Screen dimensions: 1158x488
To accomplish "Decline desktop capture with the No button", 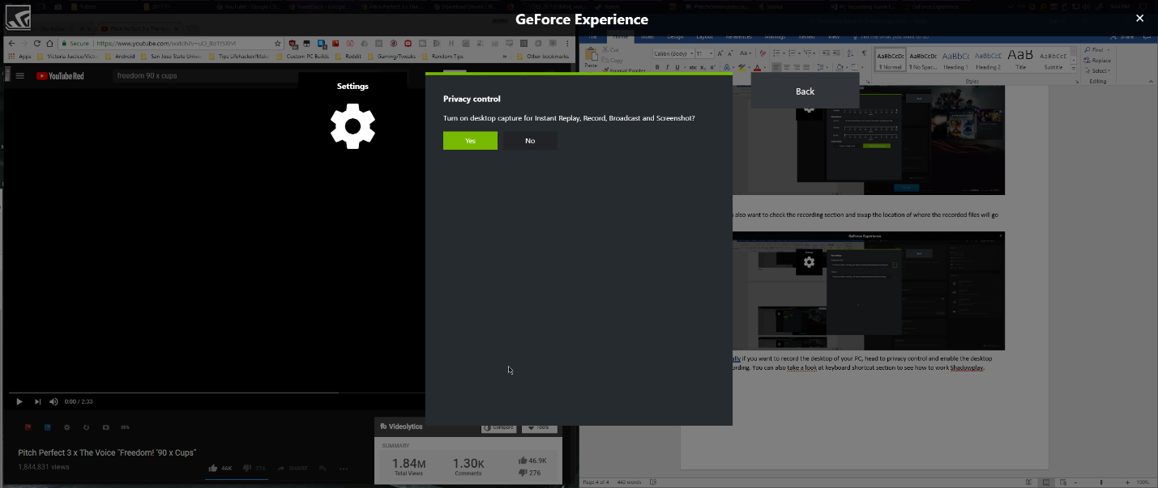I will click(x=530, y=141).
